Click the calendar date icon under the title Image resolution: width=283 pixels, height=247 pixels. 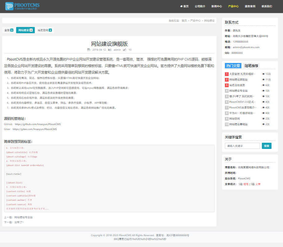click(x=89, y=50)
